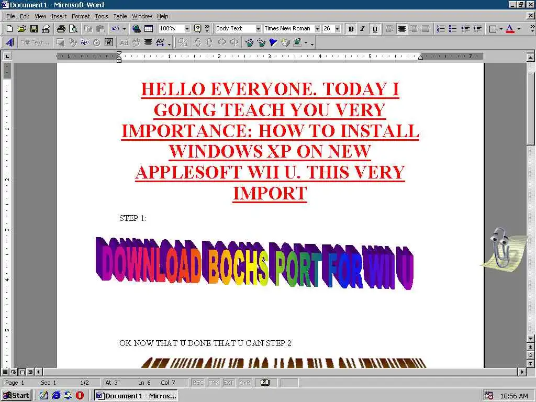Image resolution: width=536 pixels, height=402 pixels.
Task: Open the File menu
Action: pyautogui.click(x=10, y=16)
